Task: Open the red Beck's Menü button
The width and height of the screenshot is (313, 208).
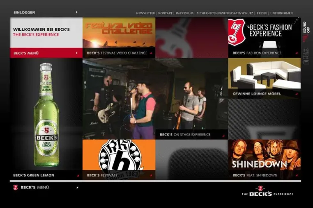Action: pos(46,53)
